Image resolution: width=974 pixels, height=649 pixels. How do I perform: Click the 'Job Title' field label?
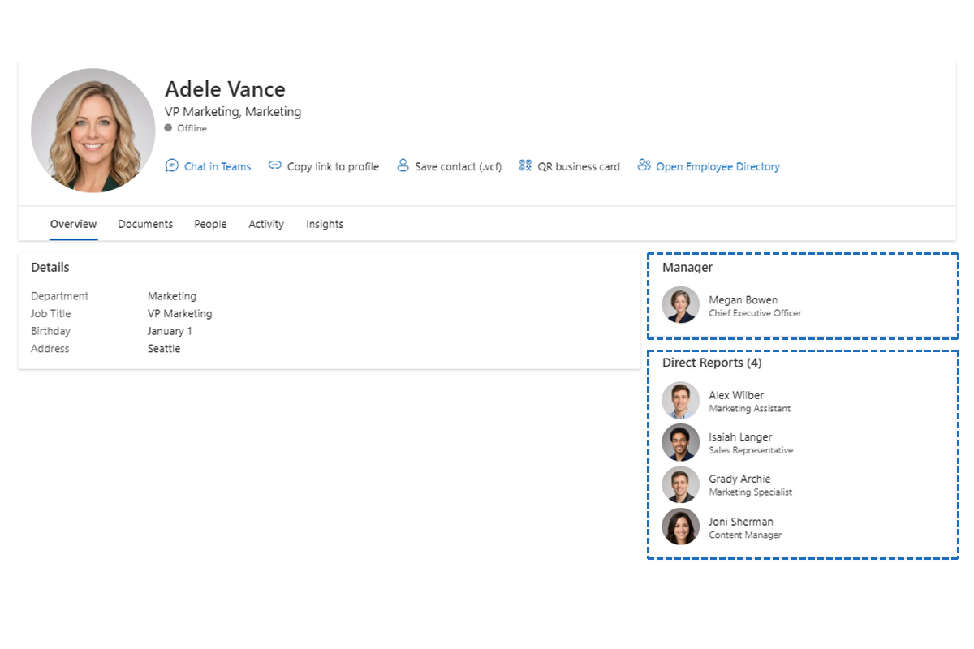[x=51, y=313]
